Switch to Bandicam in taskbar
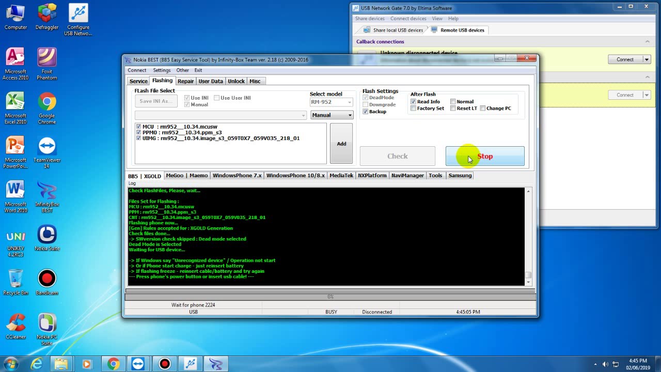The width and height of the screenshot is (661, 372). [x=164, y=364]
